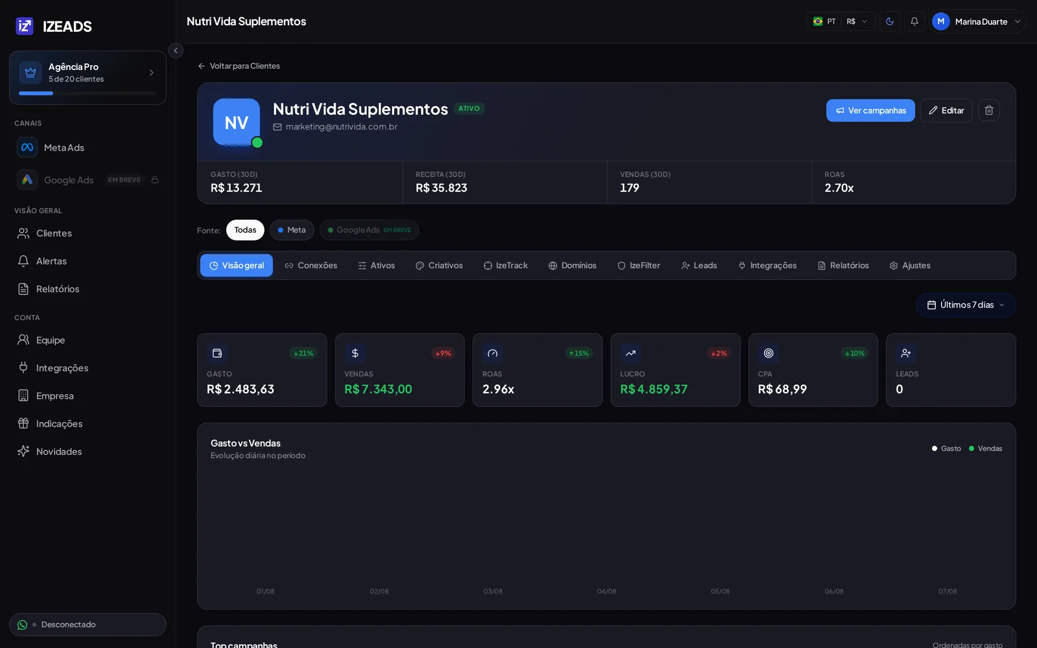
Task: Click the 21% change badge on Gasto
Action: (x=303, y=353)
